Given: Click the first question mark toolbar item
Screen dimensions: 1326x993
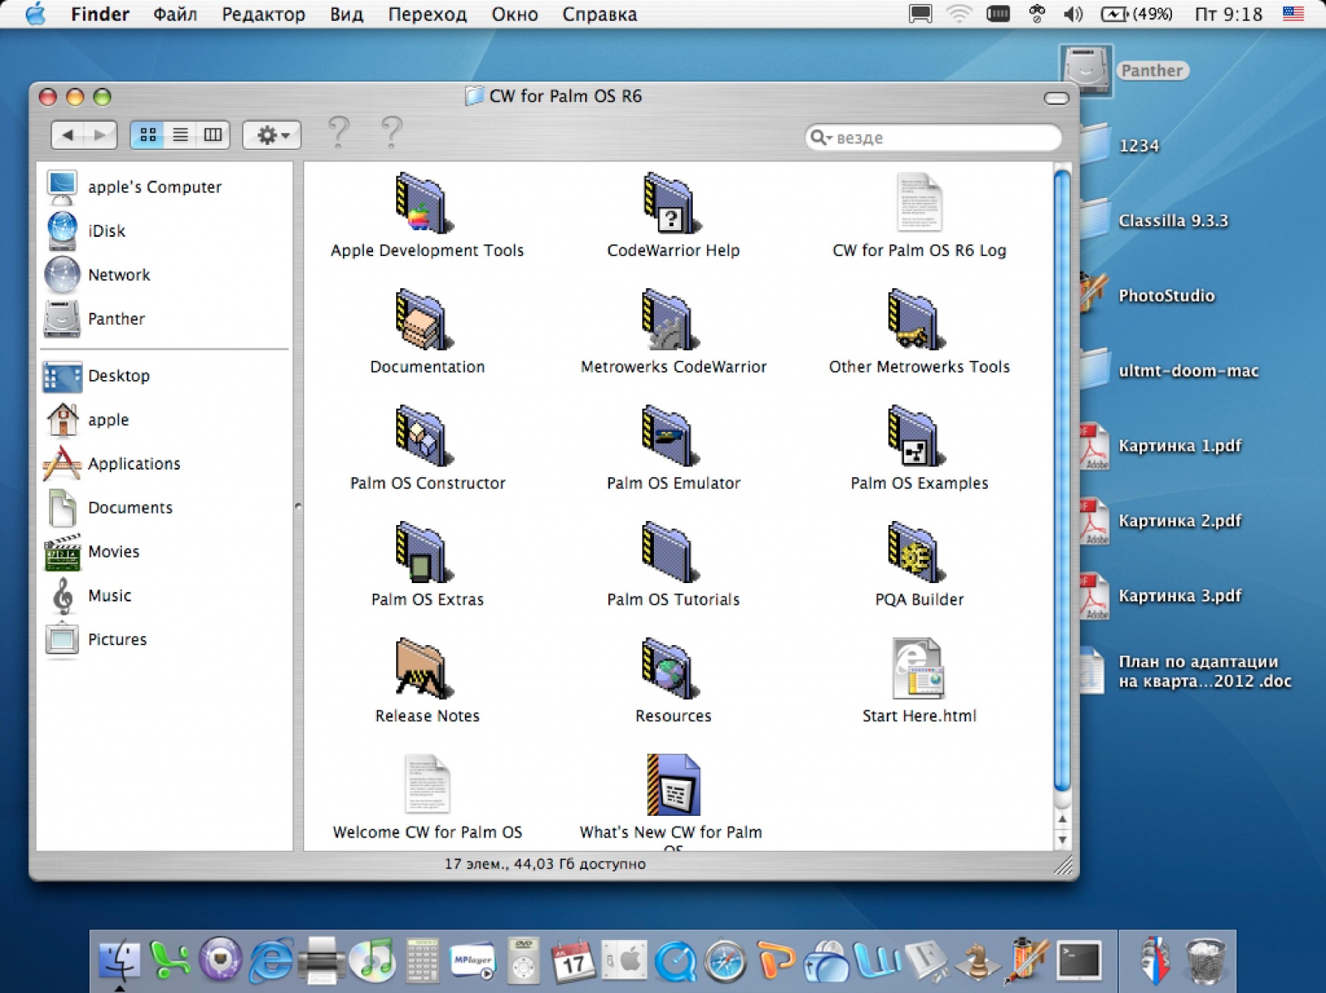Looking at the screenshot, I should pos(338,133).
